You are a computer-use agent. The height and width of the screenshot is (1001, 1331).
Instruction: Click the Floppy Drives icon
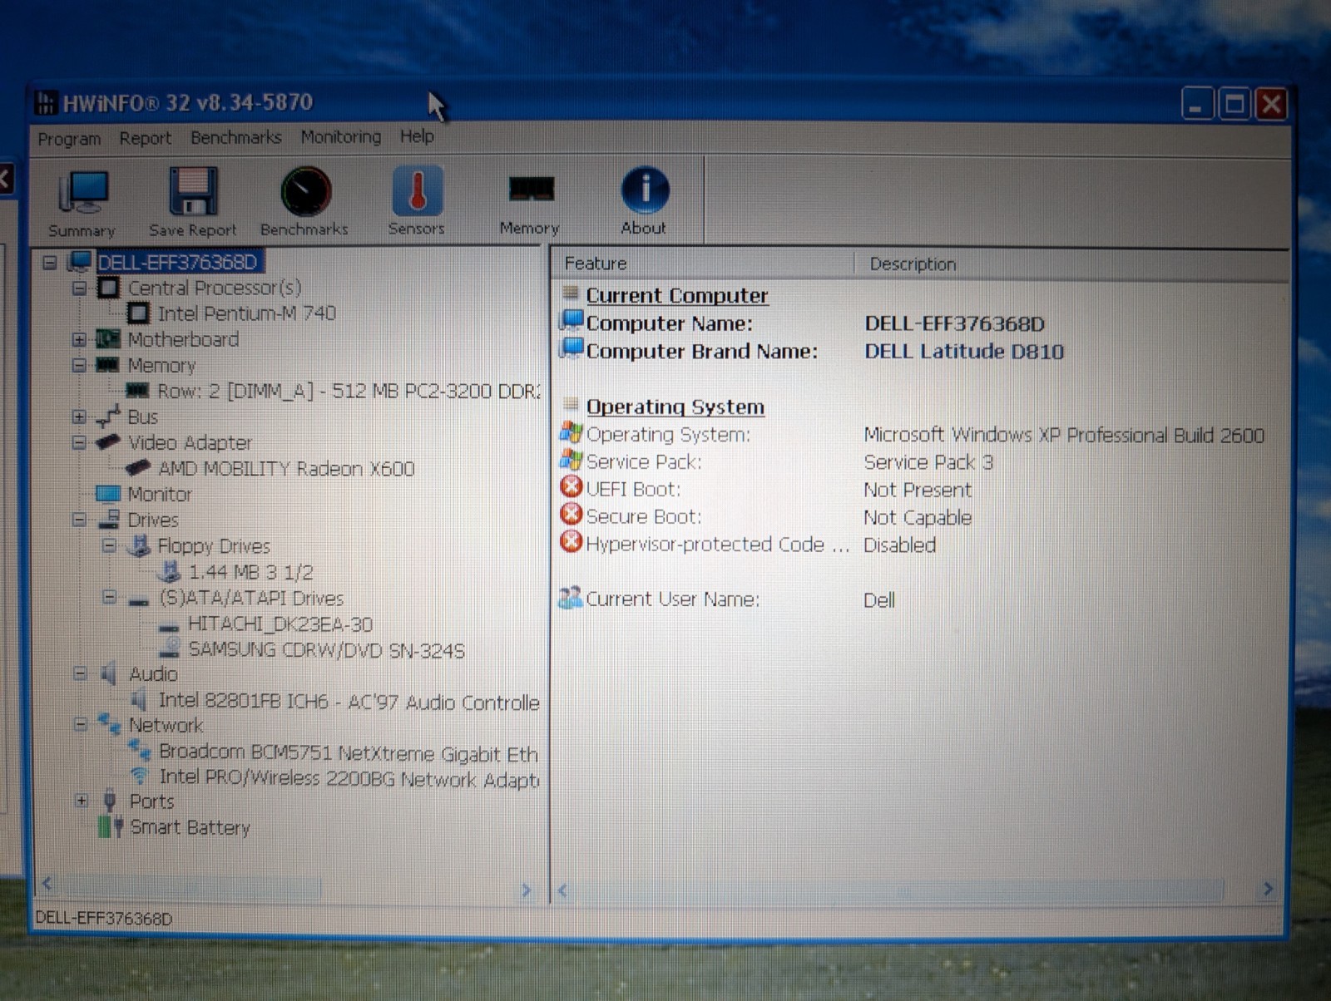pos(139,545)
